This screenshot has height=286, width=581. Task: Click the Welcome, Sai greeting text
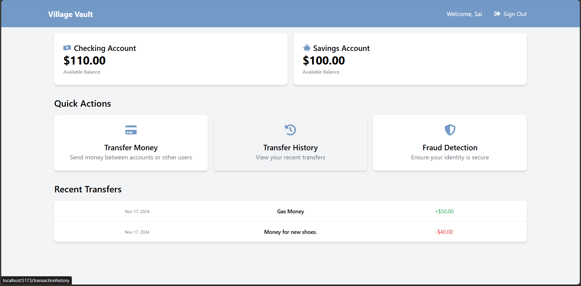(x=464, y=14)
